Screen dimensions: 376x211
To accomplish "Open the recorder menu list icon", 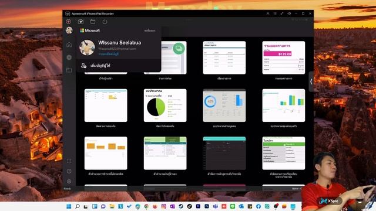I will point(275,13).
